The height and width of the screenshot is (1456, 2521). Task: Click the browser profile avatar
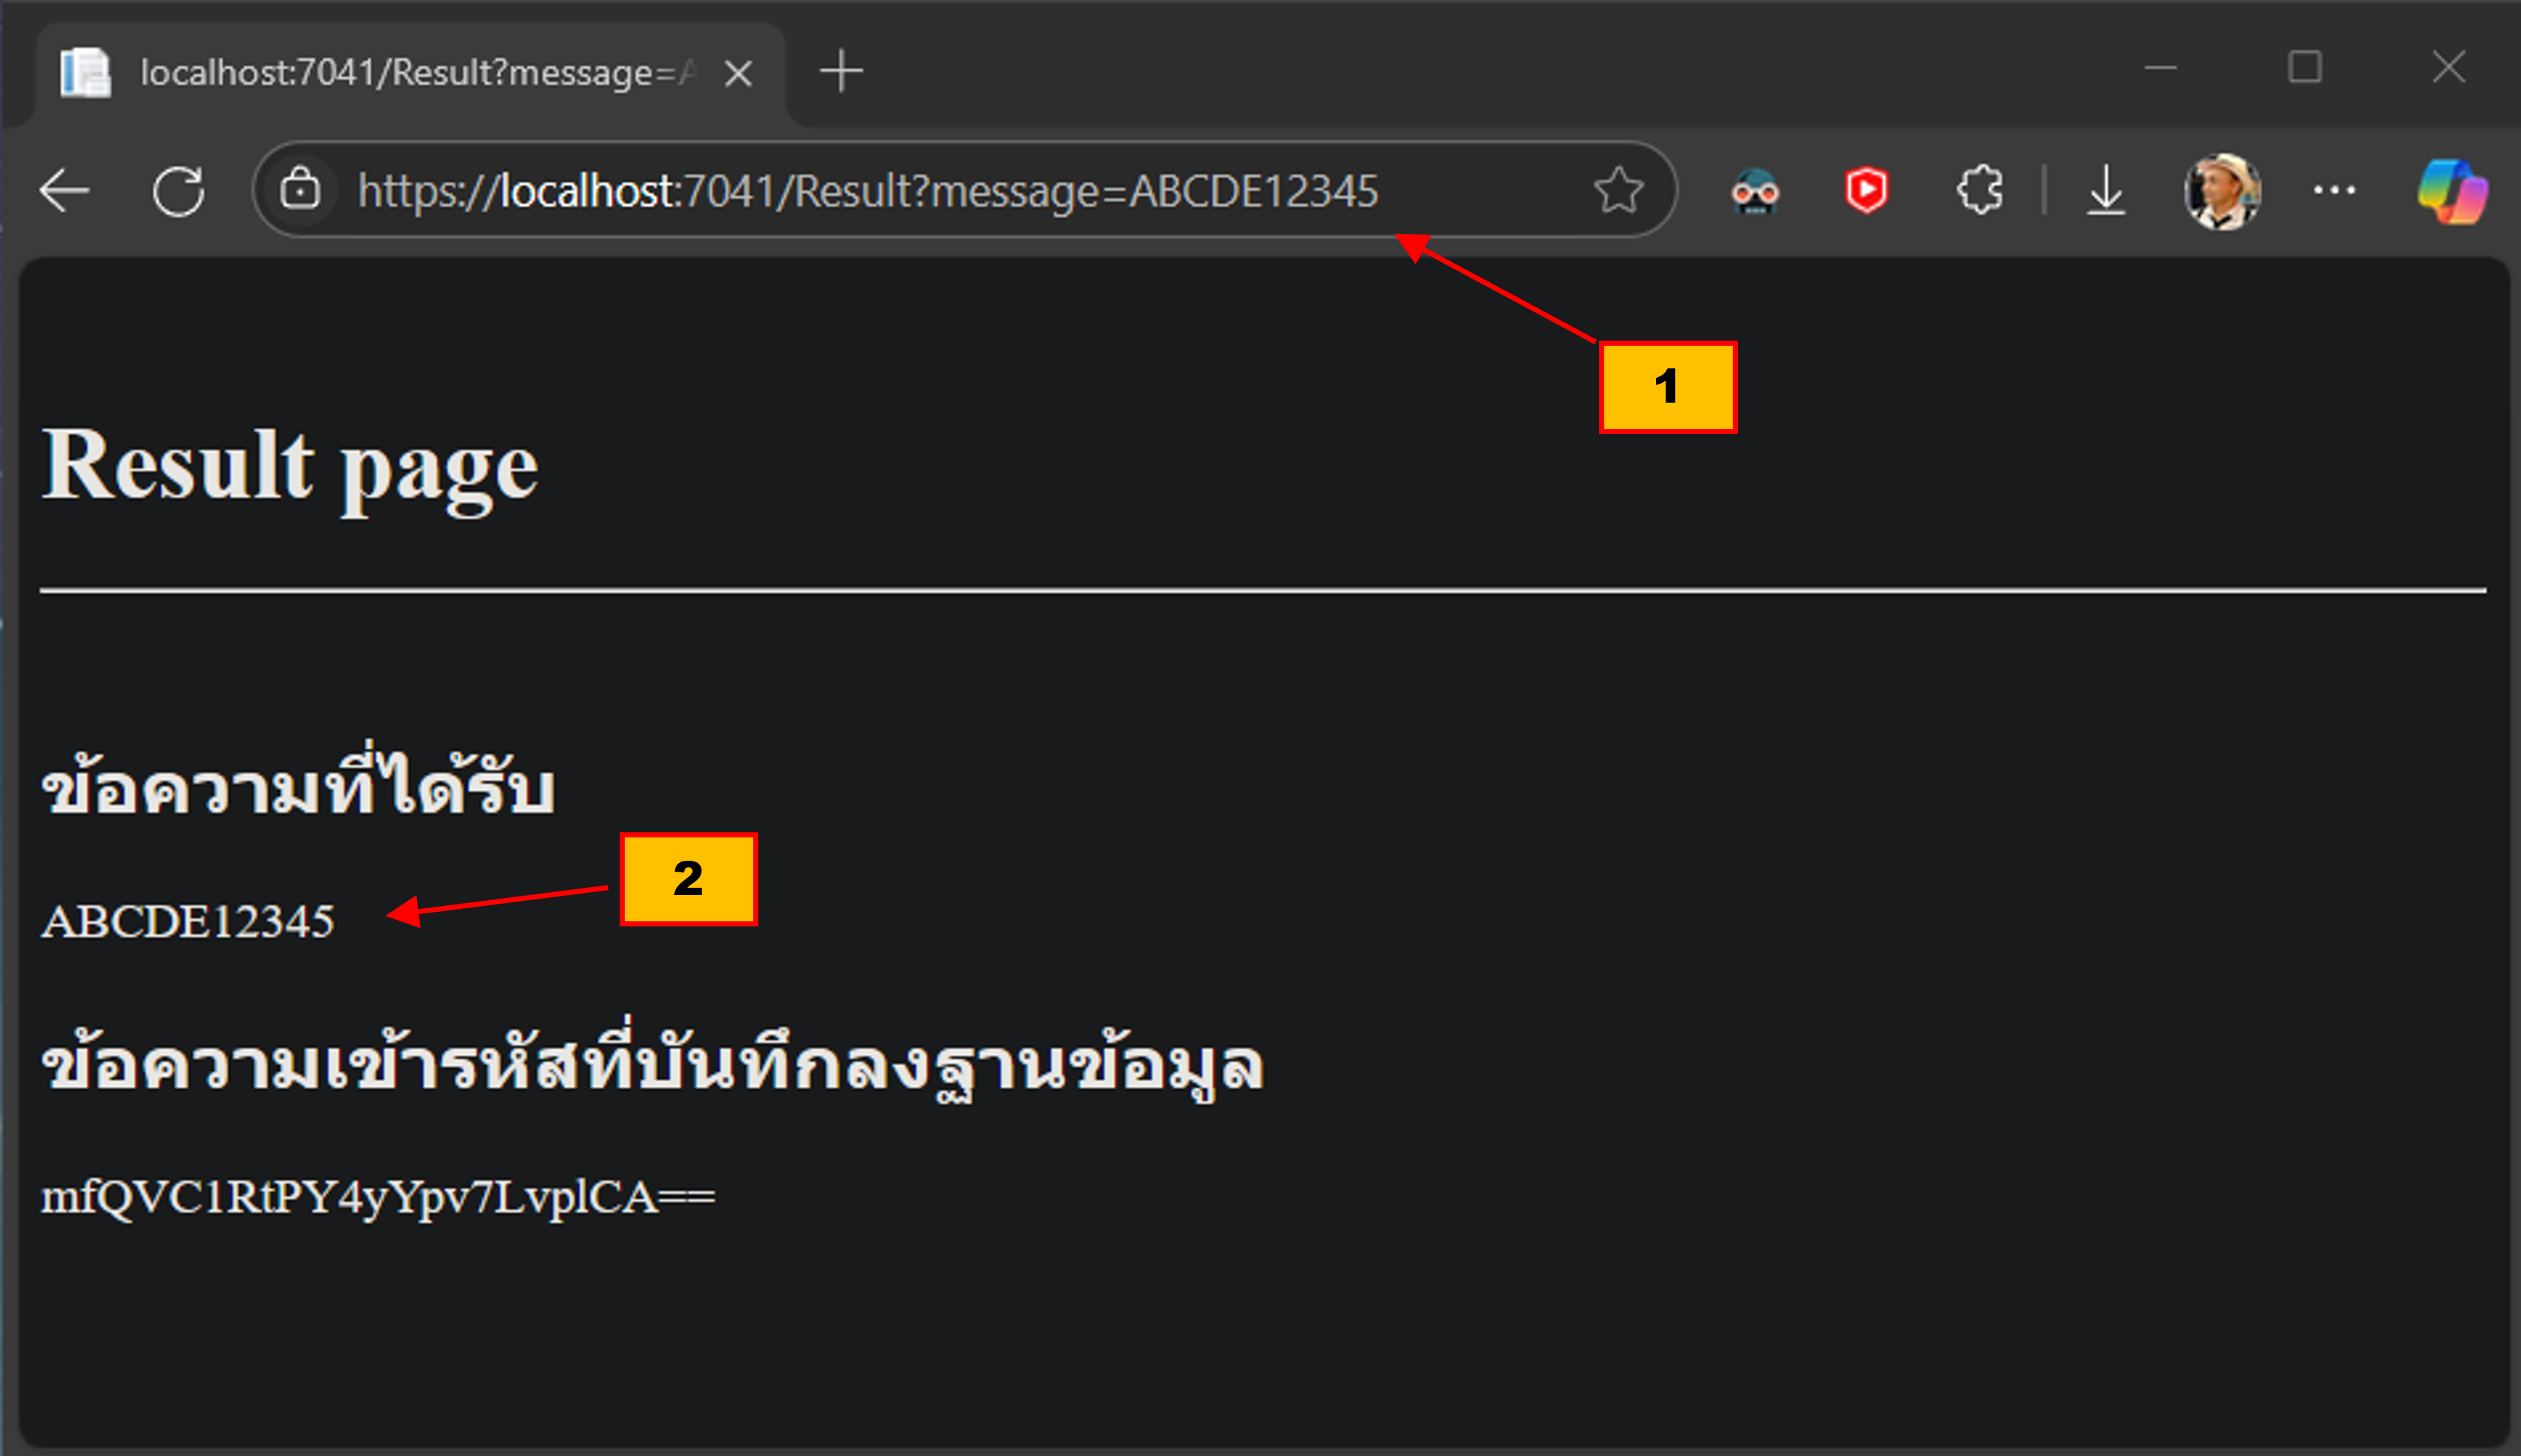2223,190
